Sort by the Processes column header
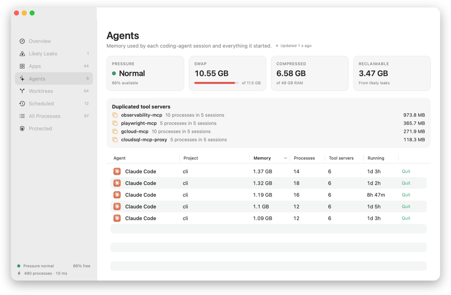 304,158
